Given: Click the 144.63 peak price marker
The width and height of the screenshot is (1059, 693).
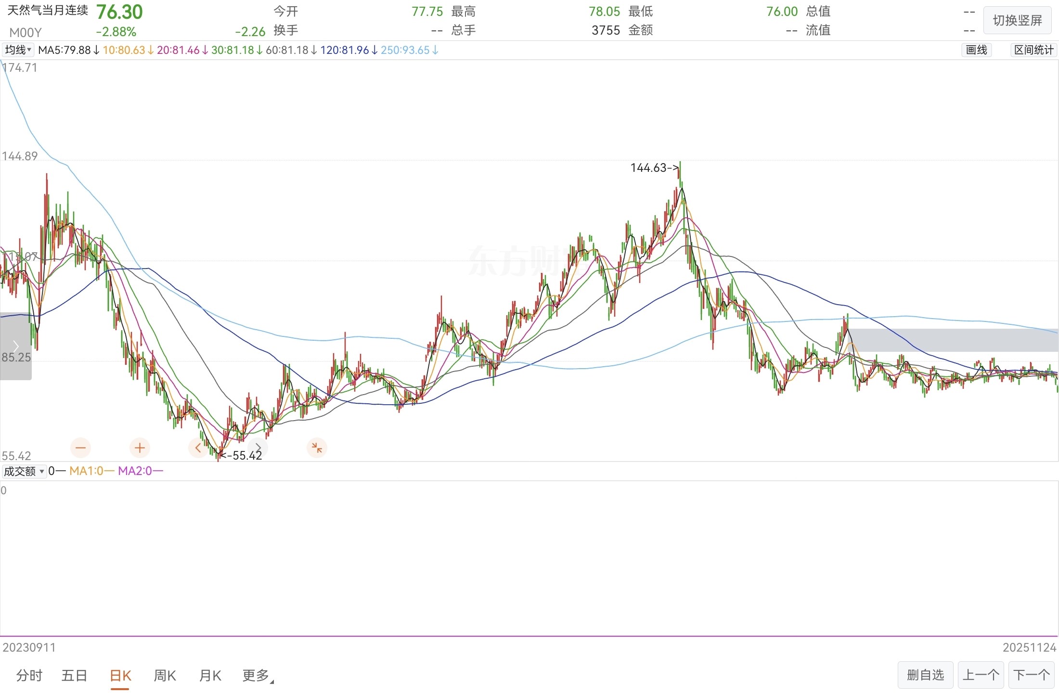Looking at the screenshot, I should 654,168.
